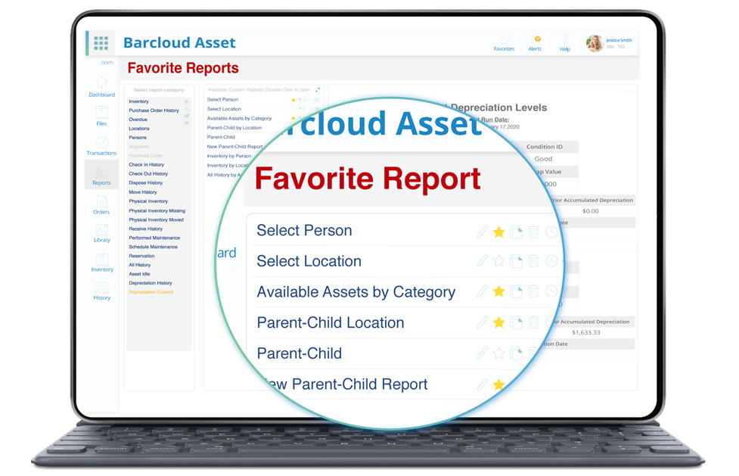Delete Parent-Child Location report in magnified view
Viewport: 739px width, 476px height.
(533, 322)
